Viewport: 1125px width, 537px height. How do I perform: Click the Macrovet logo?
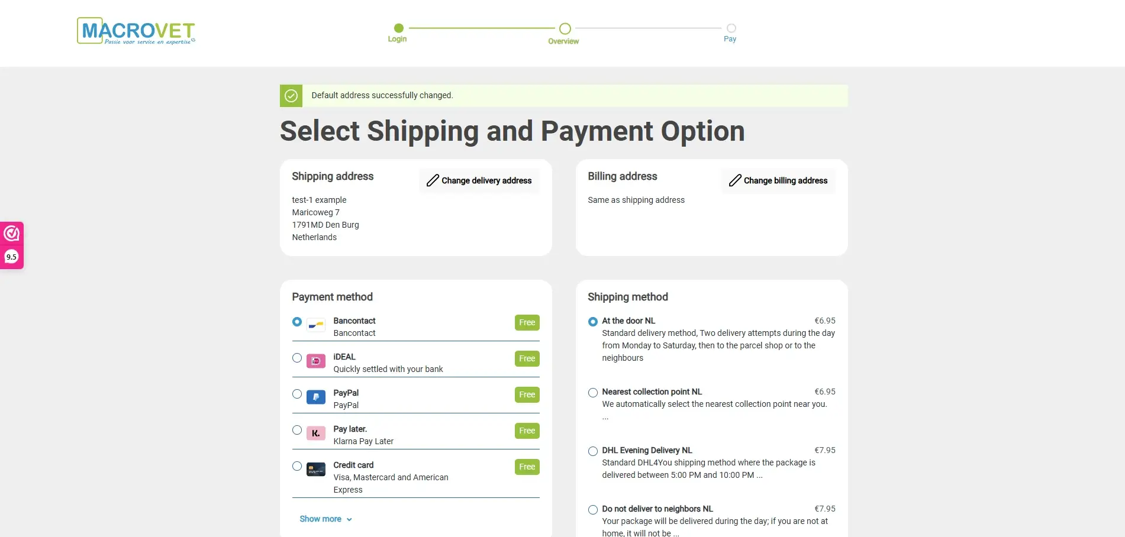click(x=136, y=30)
